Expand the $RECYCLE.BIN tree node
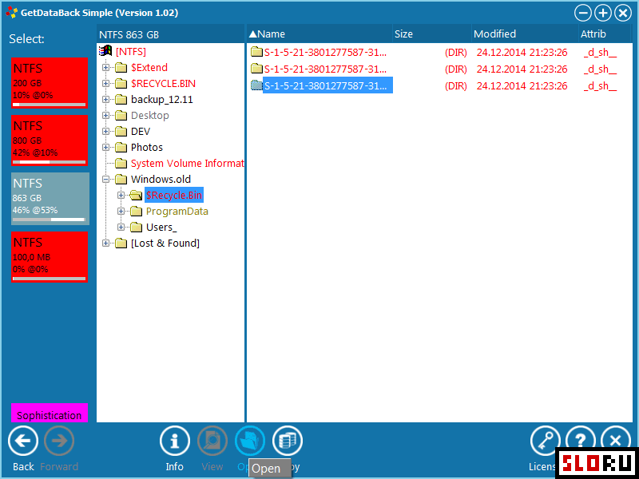This screenshot has height=479, width=639. tap(106, 84)
